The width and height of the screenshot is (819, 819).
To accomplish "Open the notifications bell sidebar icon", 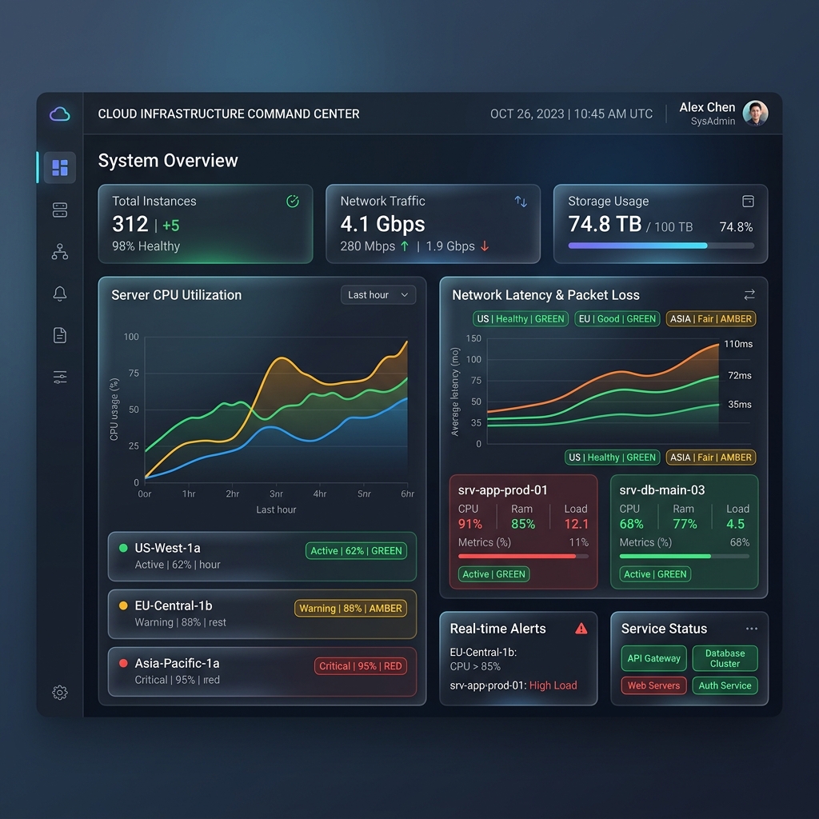I will (x=60, y=294).
